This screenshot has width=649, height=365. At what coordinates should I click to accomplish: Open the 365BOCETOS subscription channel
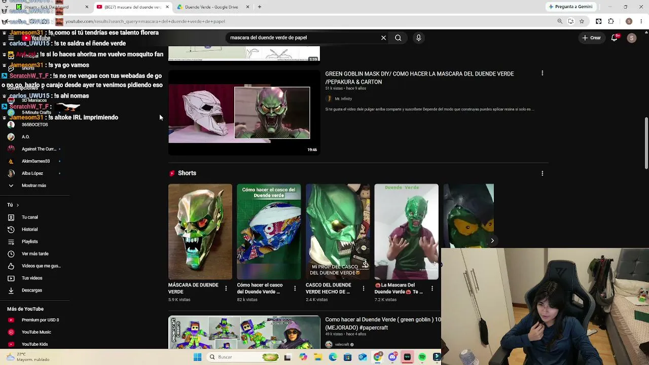[x=34, y=125]
